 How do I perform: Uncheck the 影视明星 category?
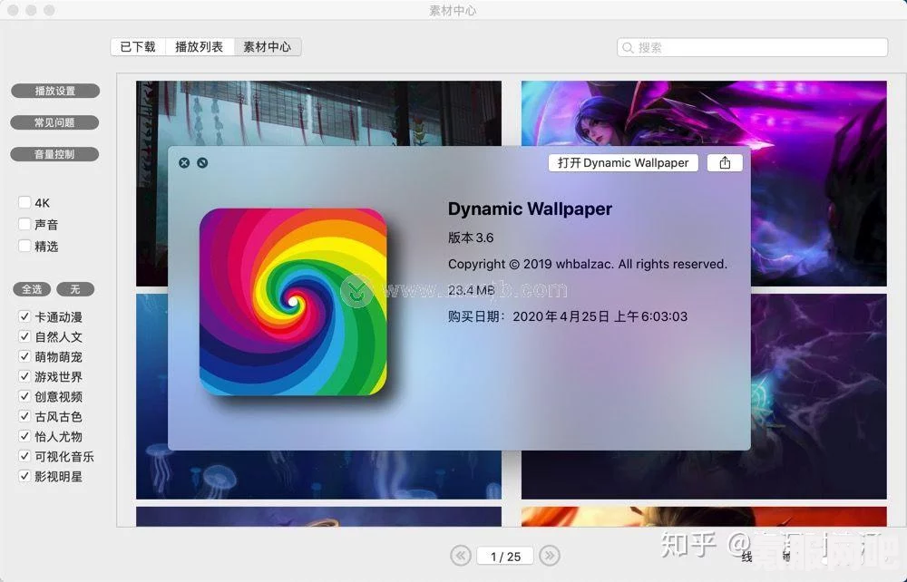point(24,476)
